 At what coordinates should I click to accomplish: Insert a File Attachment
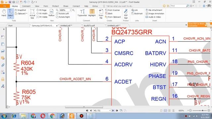154,10
